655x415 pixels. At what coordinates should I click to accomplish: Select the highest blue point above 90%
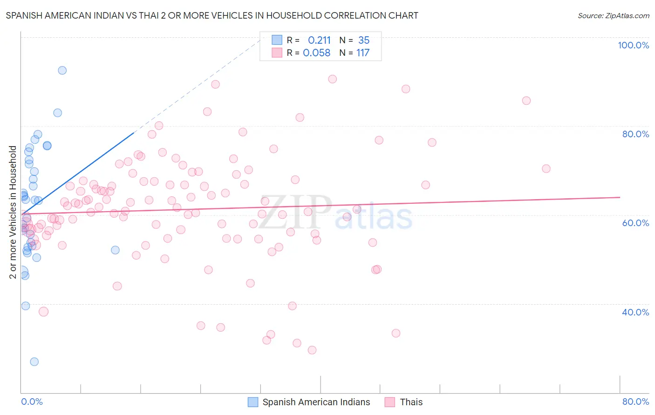[62, 70]
